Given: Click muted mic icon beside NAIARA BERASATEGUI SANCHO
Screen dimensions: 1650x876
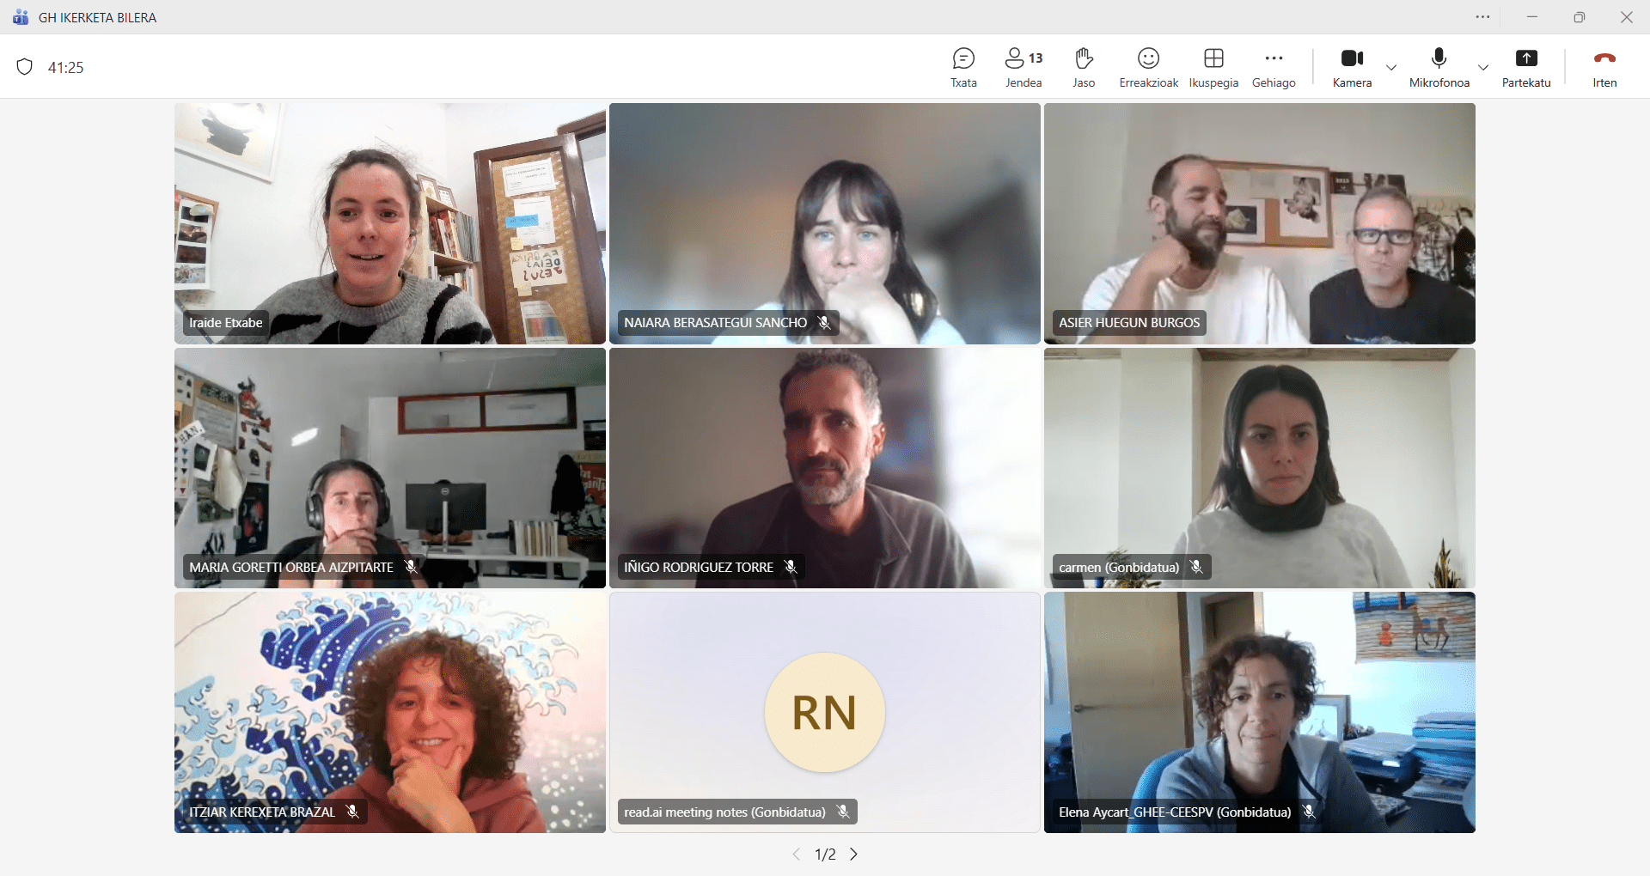Looking at the screenshot, I should 824,323.
